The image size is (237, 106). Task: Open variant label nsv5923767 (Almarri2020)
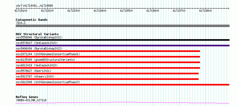[35, 76]
